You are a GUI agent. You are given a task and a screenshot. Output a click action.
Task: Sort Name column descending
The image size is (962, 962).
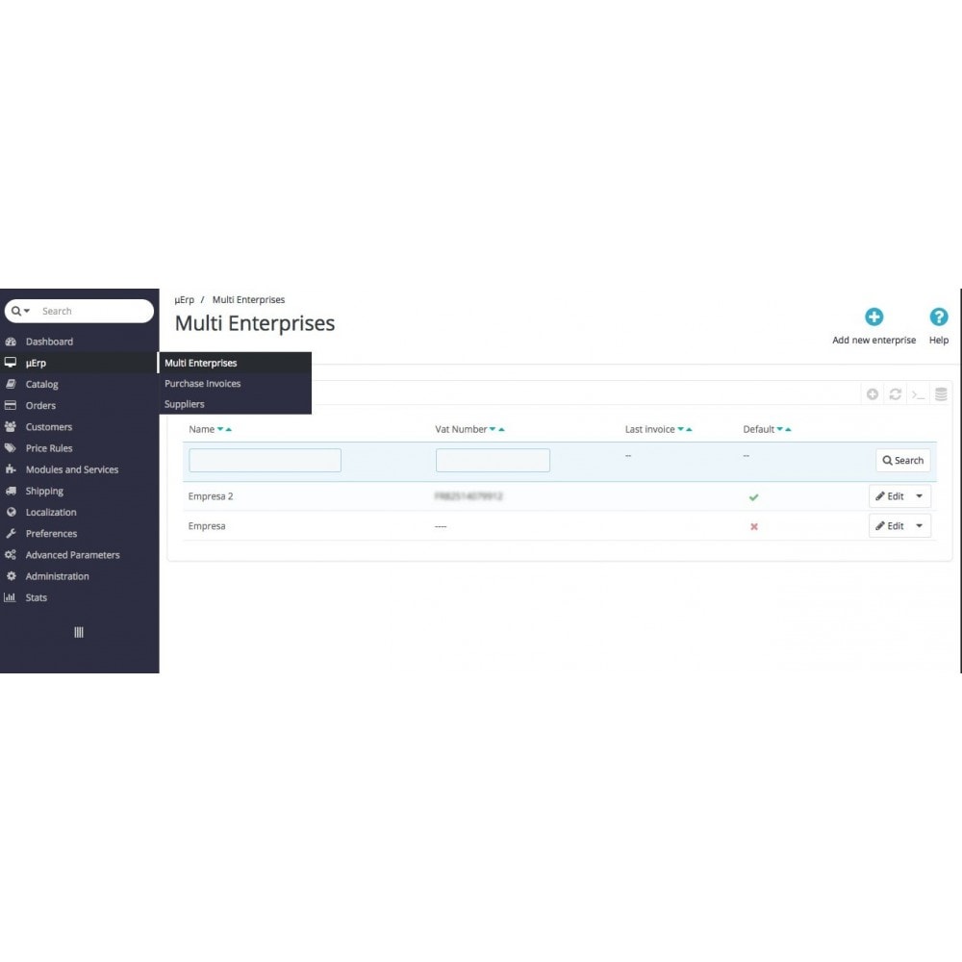tap(220, 429)
